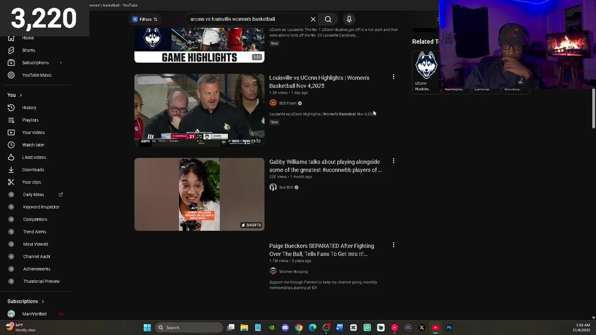Start voice search with microphone
This screenshot has width=596, height=335.
[x=349, y=19]
